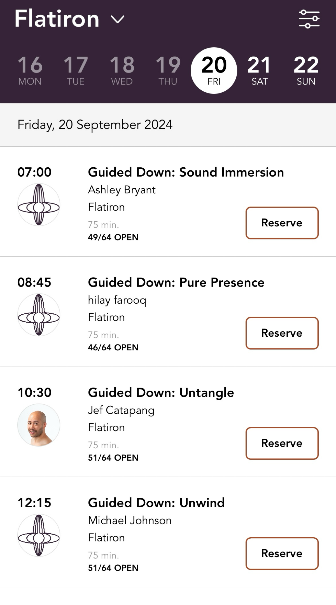The image size is (336, 605).
Task: Open the filter settings icon
Action: click(x=309, y=19)
